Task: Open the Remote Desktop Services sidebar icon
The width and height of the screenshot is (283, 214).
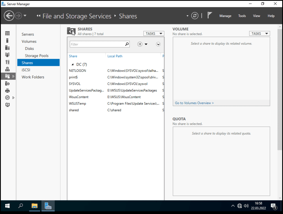Action: (x=7, y=98)
